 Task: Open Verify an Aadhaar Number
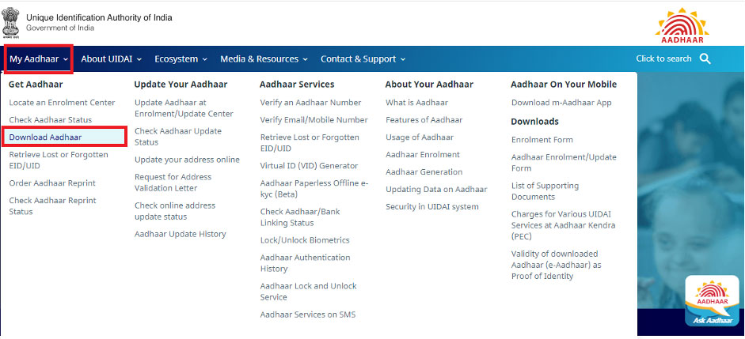point(310,103)
